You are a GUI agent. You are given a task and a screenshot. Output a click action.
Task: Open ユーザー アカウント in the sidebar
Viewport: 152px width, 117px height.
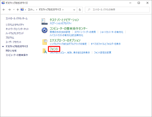(13, 42)
